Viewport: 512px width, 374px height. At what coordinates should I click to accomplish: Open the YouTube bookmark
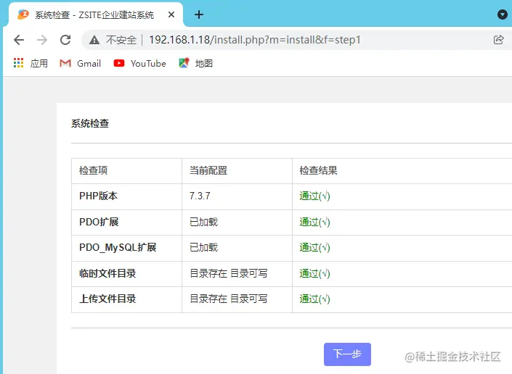pyautogui.click(x=139, y=63)
